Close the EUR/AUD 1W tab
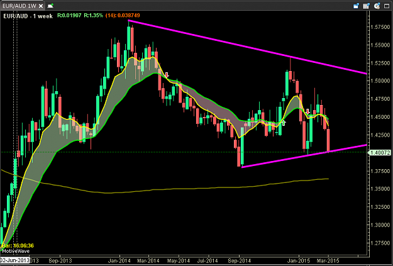Viewport: 393px width, 266px height. click(42, 5)
